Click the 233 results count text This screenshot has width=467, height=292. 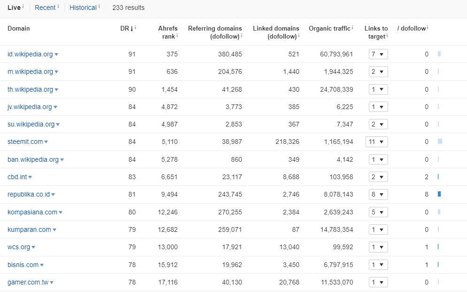click(x=128, y=8)
